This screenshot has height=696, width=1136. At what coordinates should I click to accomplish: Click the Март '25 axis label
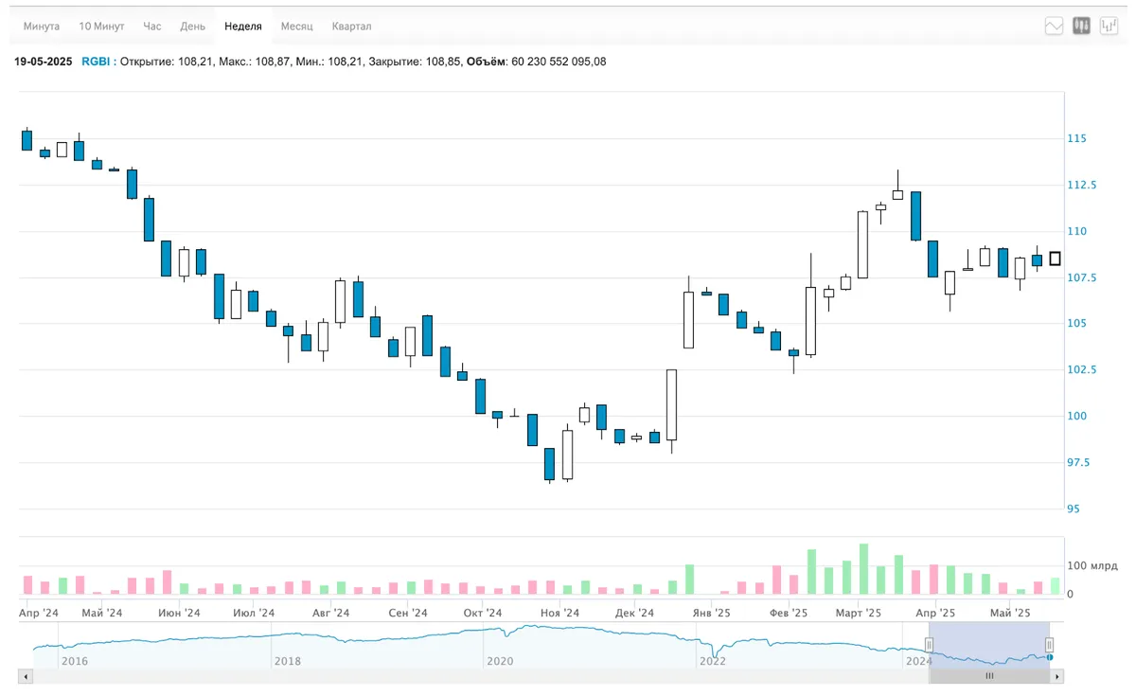coord(859,613)
